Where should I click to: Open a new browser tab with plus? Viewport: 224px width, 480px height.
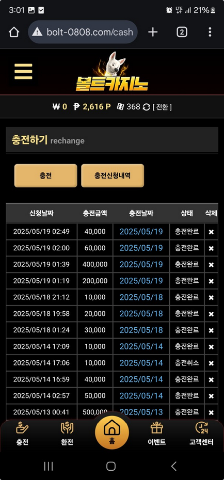tap(153, 32)
